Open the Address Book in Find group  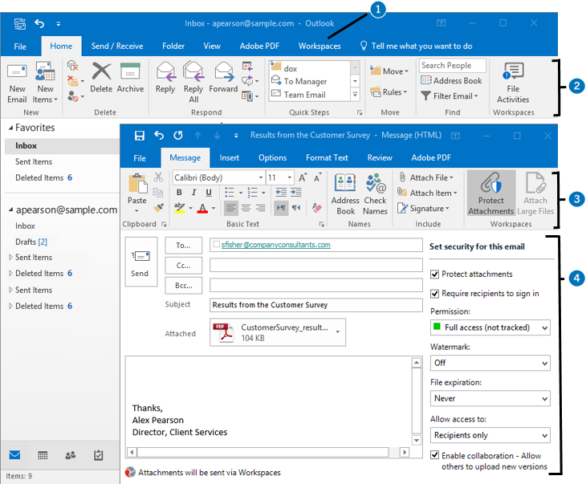(x=451, y=80)
